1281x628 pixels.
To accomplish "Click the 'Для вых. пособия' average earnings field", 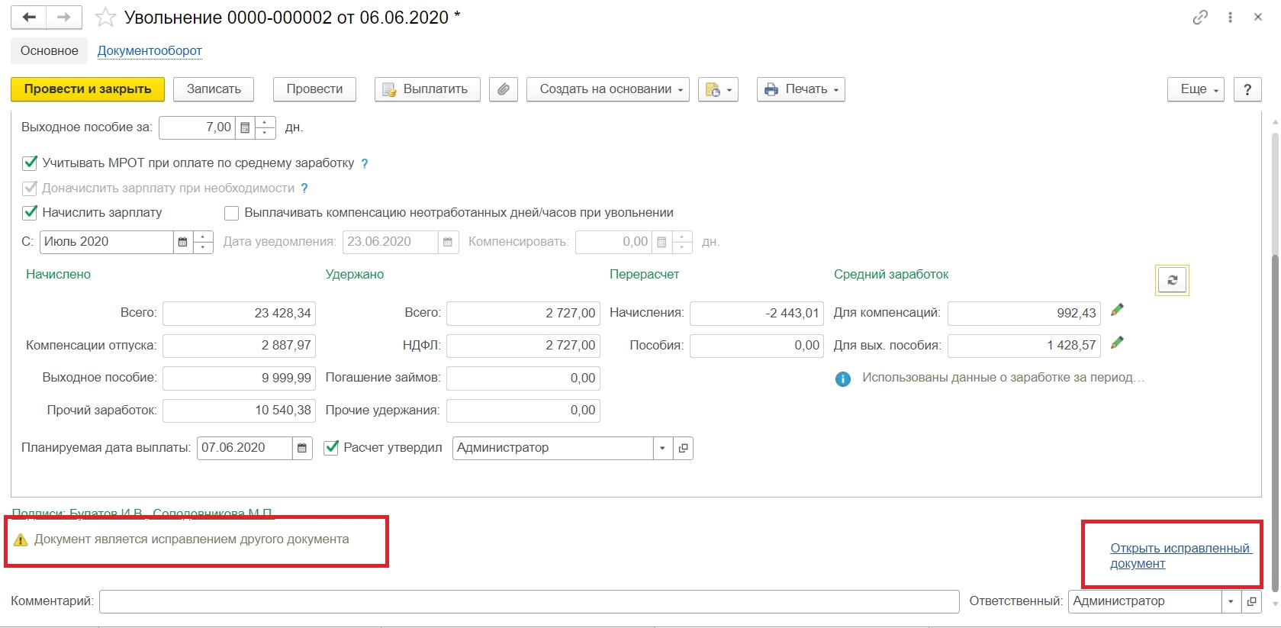I will point(1024,345).
